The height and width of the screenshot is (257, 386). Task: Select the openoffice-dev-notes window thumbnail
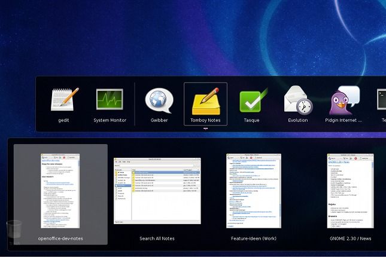(x=60, y=191)
